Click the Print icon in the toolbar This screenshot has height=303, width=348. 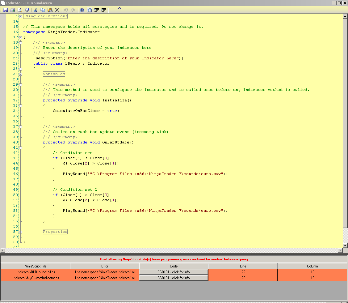[x=13, y=10]
